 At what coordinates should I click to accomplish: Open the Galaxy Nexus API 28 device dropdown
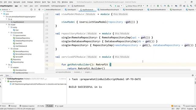[x=134, y=6]
